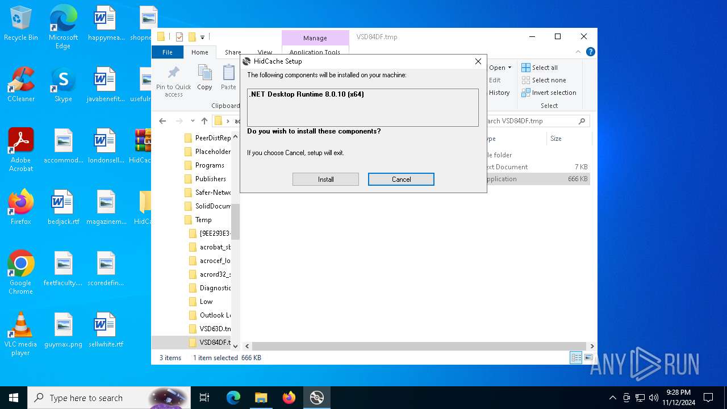Open the File tab in Explorer
The image size is (727, 409).
(x=168, y=52)
